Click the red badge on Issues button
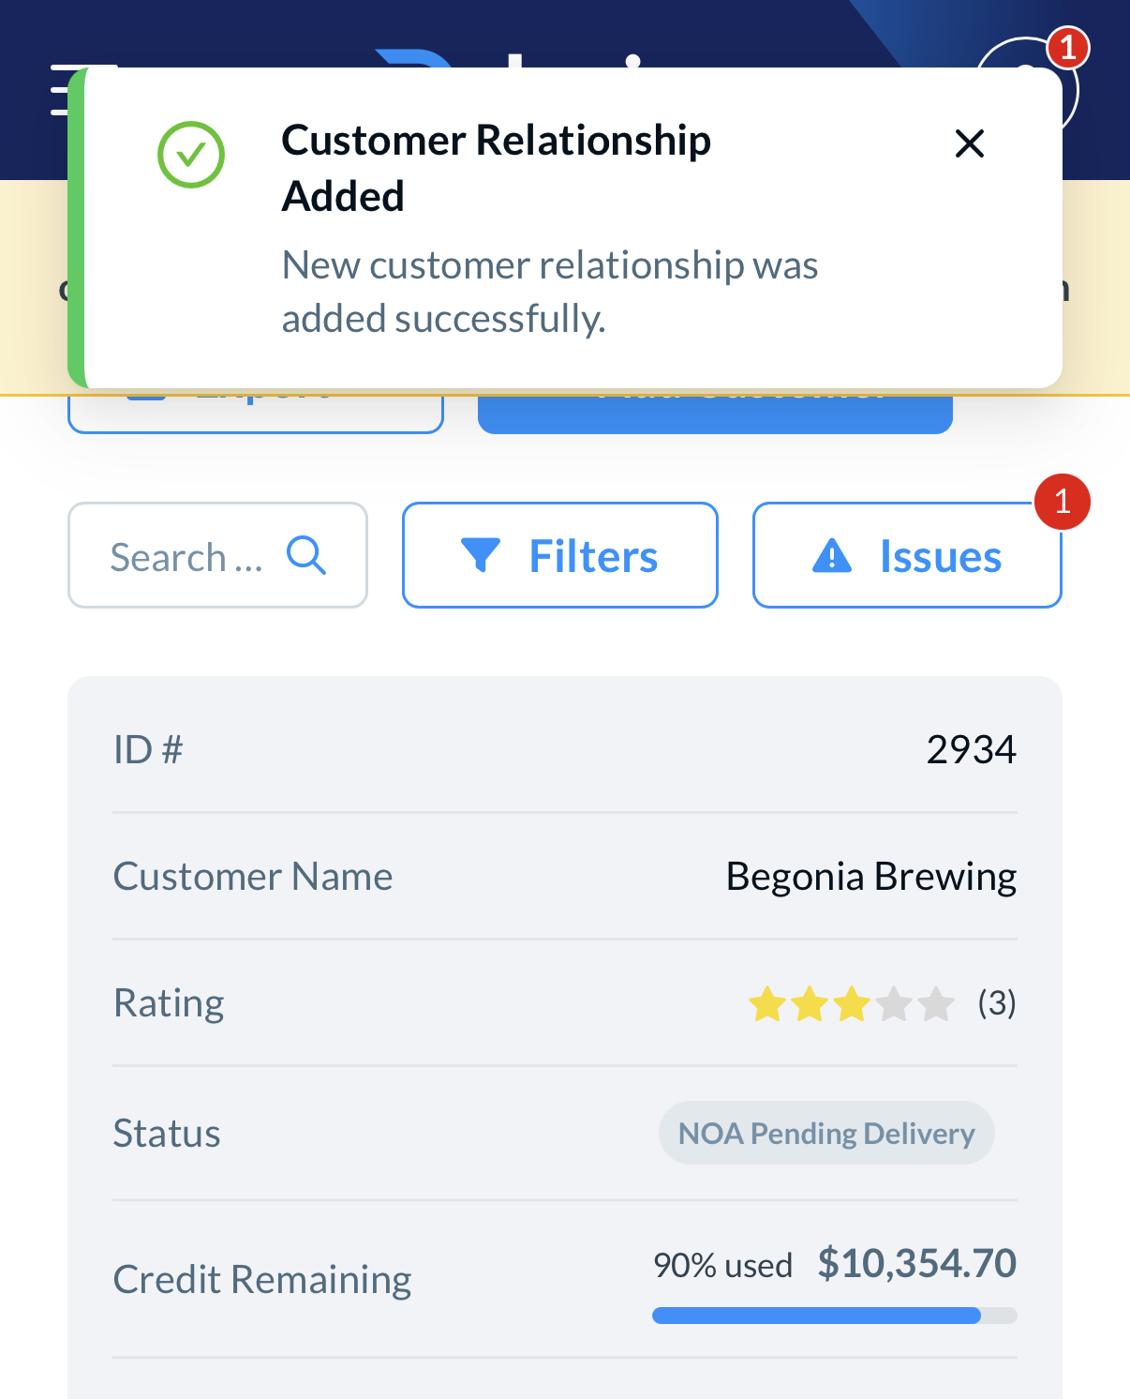This screenshot has height=1399, width=1130. tap(1062, 502)
